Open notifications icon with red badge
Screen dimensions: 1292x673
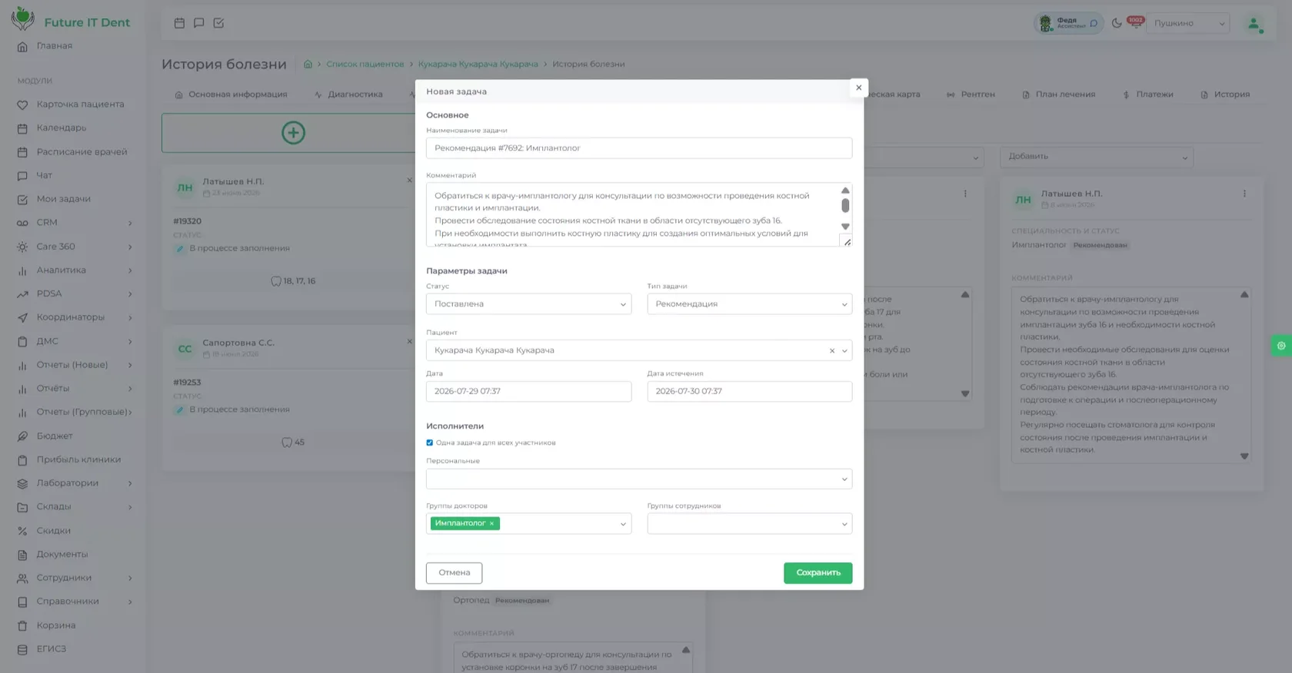pyautogui.click(x=1135, y=22)
